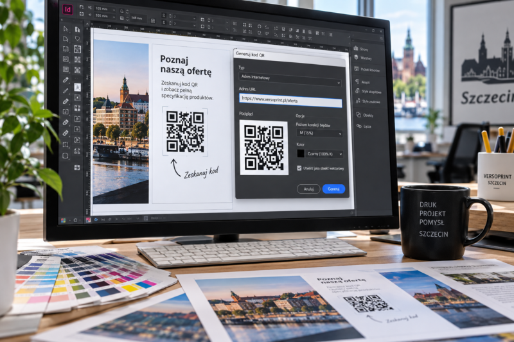Toggle Utwórz jako obiekt wektorowy checkbox
514x342 pixels.
[299, 168]
